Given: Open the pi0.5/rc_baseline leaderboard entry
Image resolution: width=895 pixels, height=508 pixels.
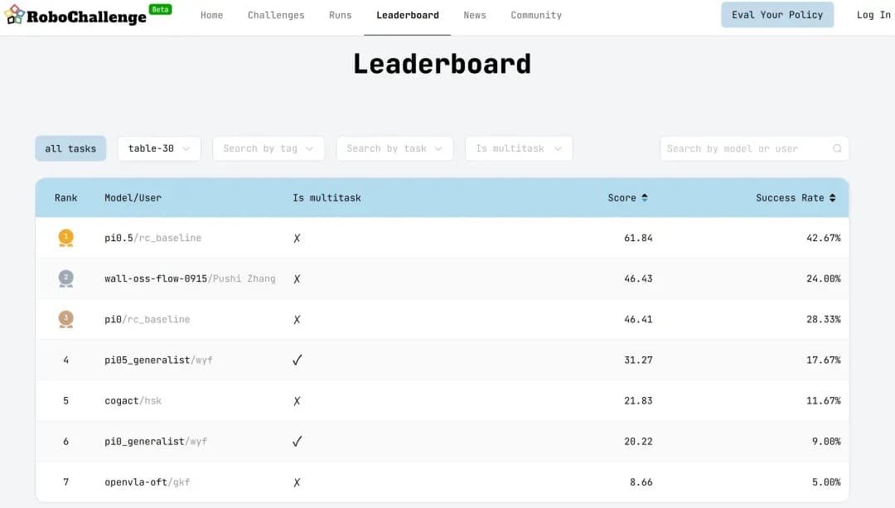Looking at the screenshot, I should (152, 238).
